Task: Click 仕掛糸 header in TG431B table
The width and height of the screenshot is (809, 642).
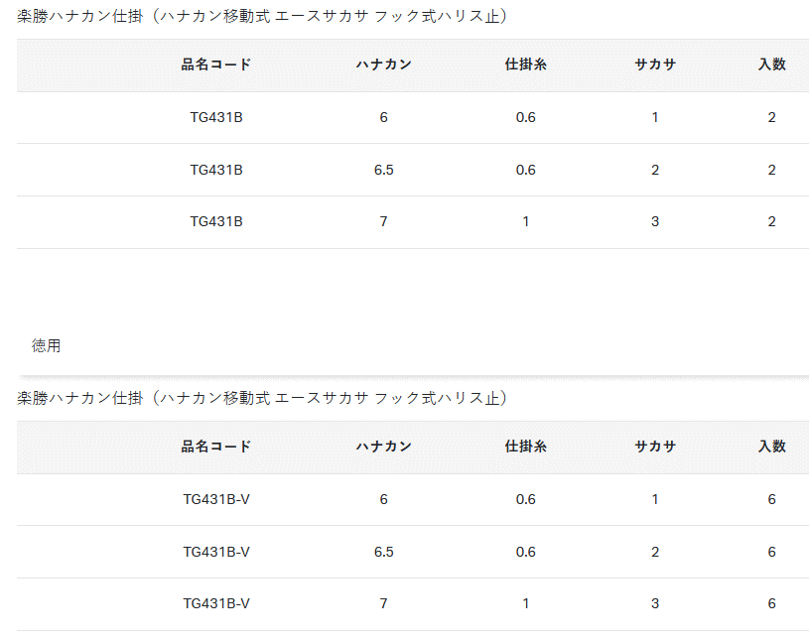Action: (x=525, y=64)
